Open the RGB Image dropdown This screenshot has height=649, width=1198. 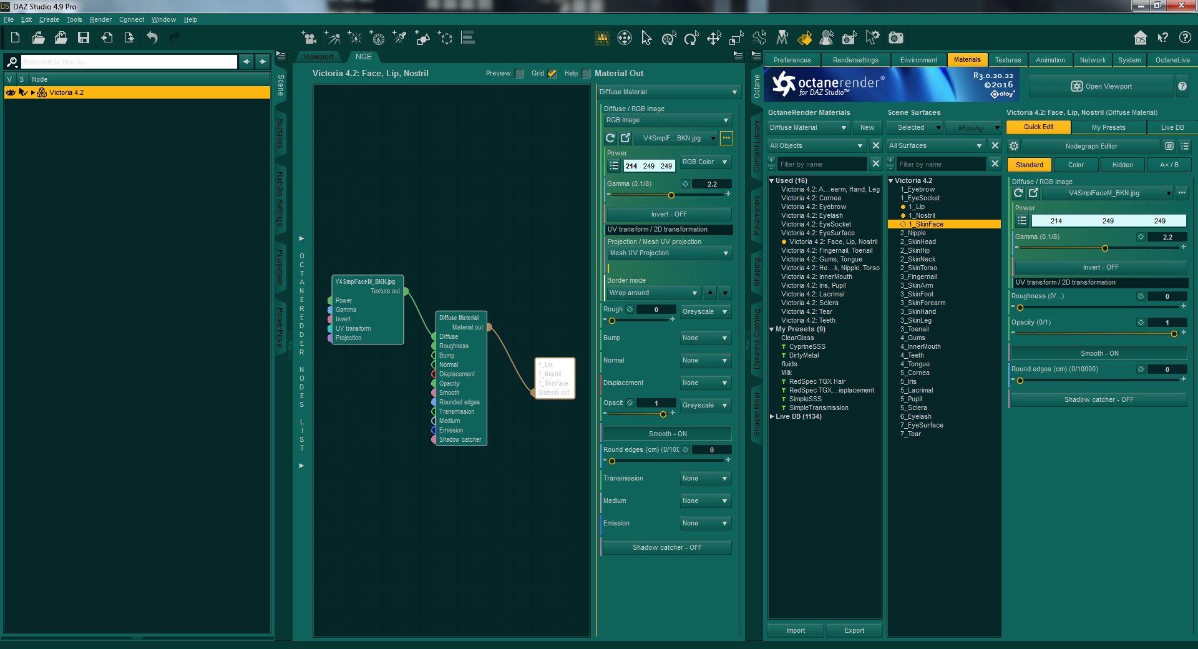pos(668,120)
